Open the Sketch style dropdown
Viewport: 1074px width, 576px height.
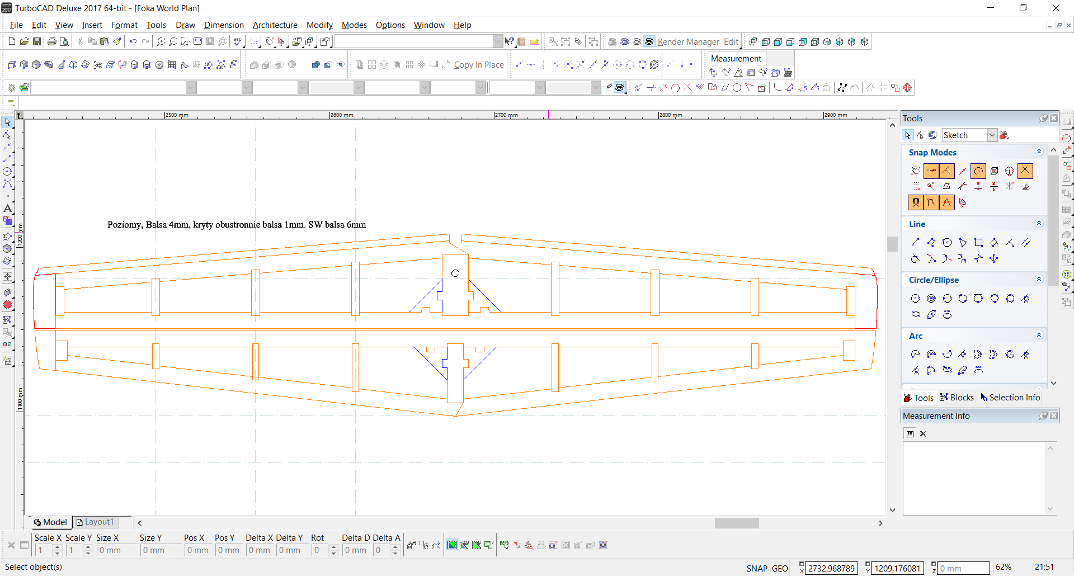992,135
